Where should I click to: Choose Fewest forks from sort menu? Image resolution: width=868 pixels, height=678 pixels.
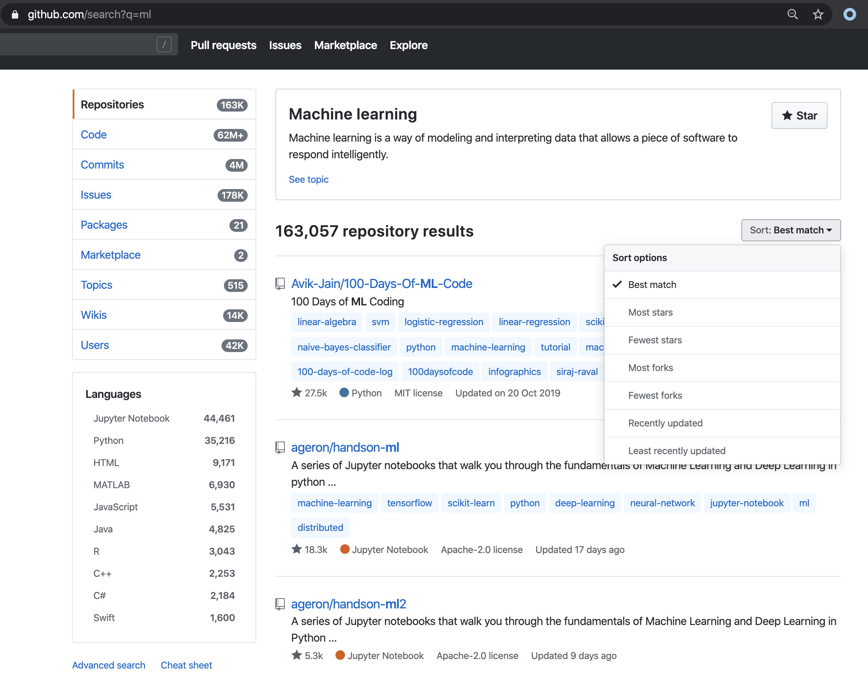point(655,396)
